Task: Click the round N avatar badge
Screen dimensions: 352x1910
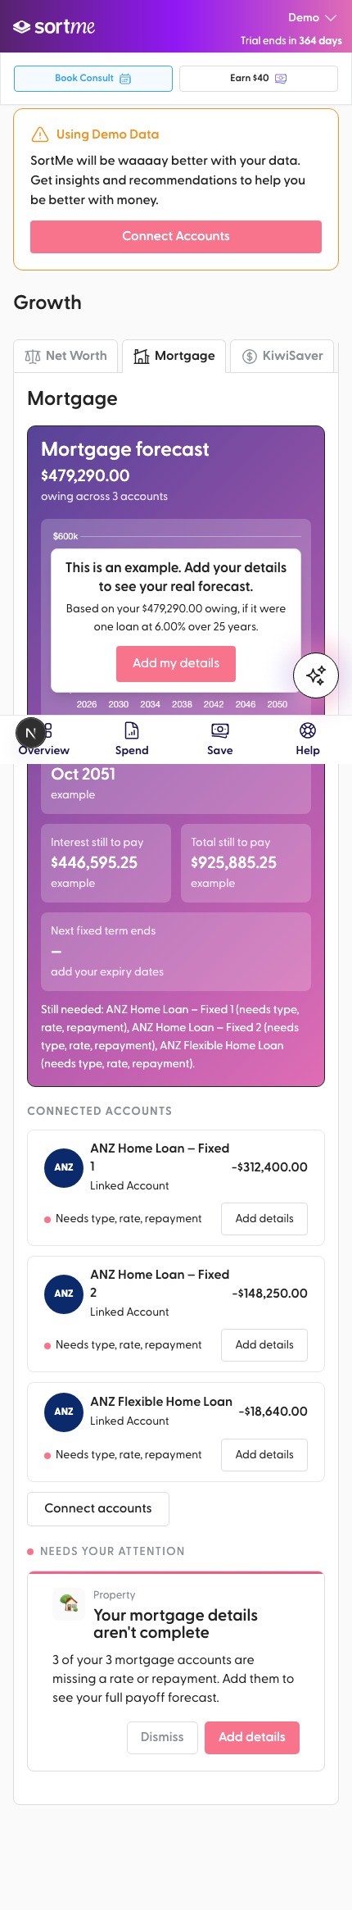Action: pyautogui.click(x=31, y=733)
